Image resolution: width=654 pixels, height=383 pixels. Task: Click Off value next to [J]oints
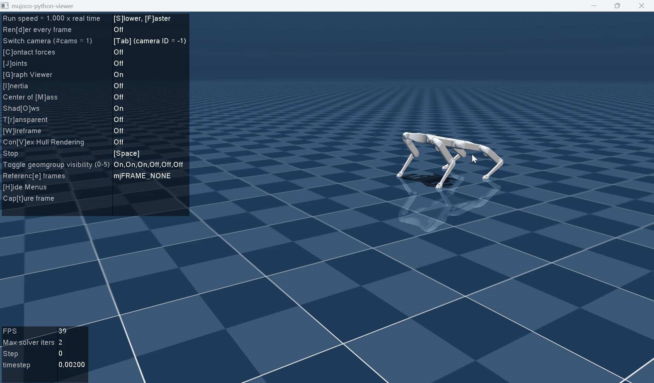[119, 63]
